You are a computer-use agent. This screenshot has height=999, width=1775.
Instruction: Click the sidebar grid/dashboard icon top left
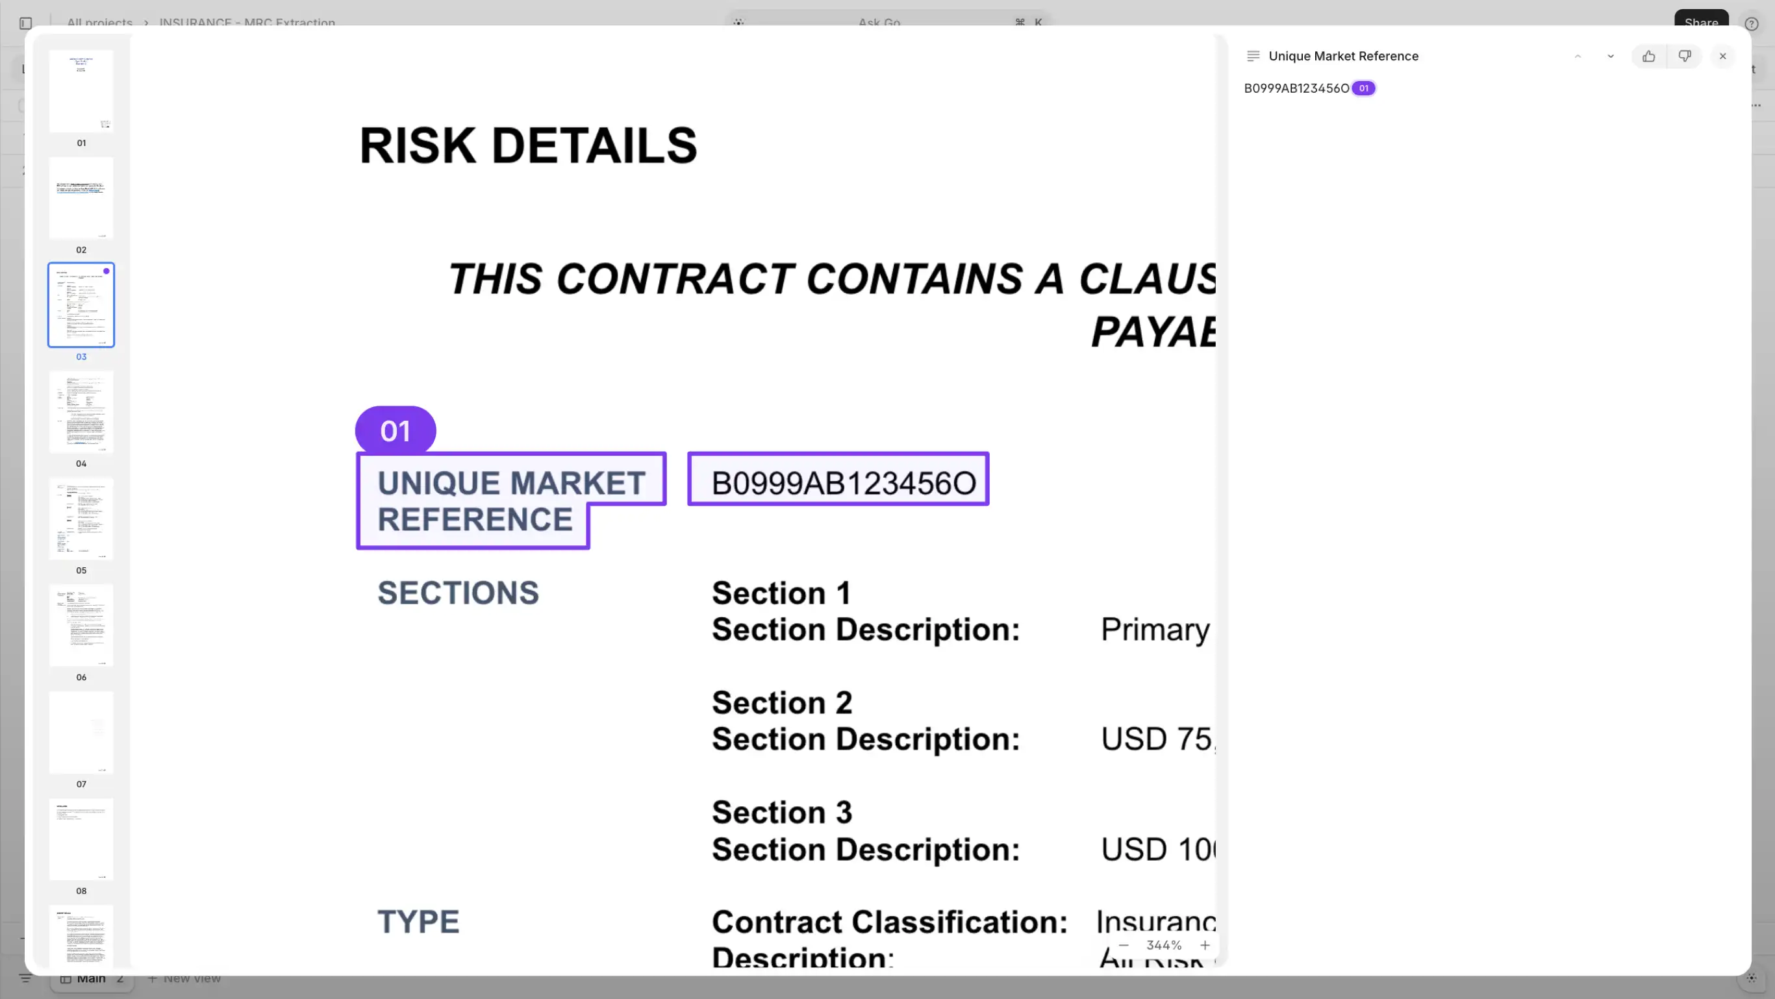[25, 23]
